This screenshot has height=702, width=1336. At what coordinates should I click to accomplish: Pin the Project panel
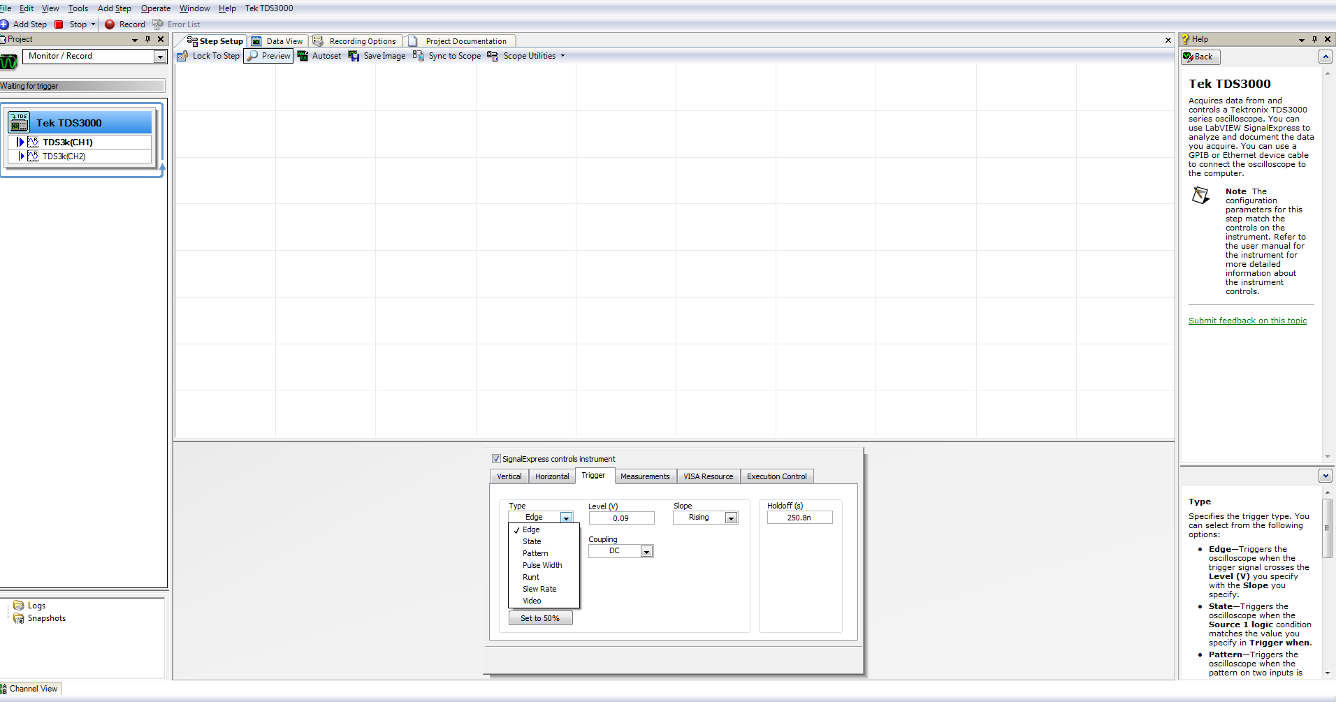tap(147, 39)
